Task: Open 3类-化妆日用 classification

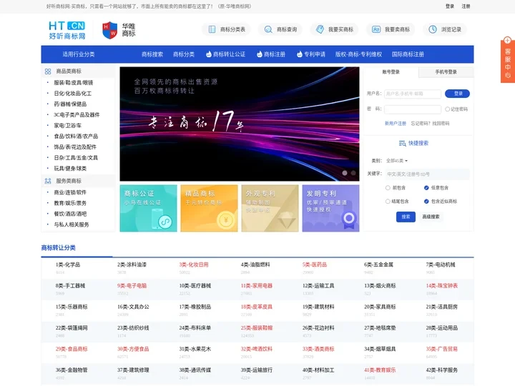Action: coord(194,264)
